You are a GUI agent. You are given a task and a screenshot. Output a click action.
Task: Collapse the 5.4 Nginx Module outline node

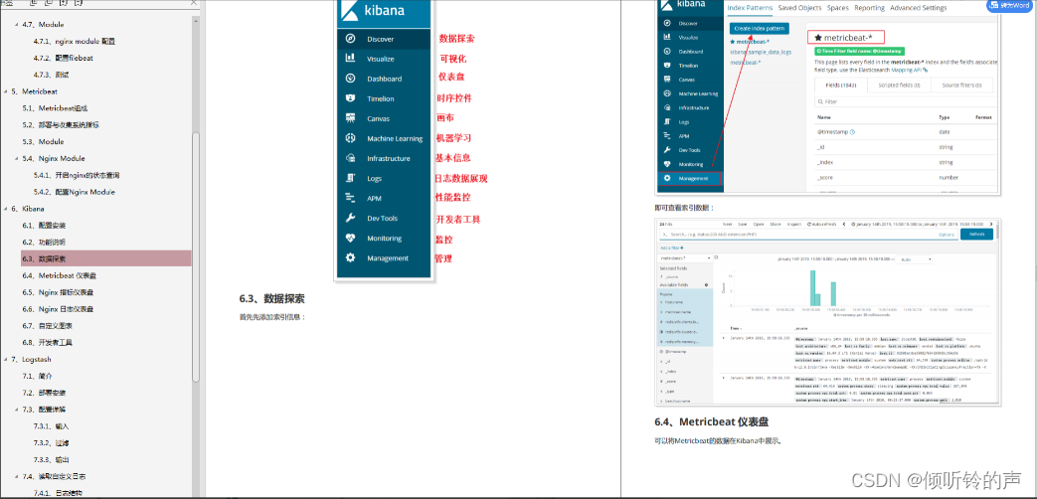point(16,159)
